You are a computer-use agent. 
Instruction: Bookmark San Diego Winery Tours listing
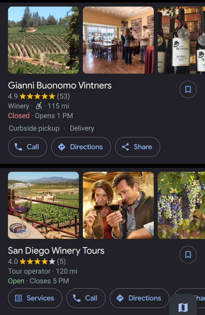(x=188, y=255)
